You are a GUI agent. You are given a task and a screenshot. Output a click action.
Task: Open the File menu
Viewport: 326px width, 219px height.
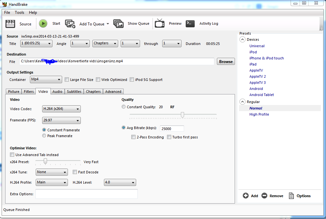tap(7, 13)
